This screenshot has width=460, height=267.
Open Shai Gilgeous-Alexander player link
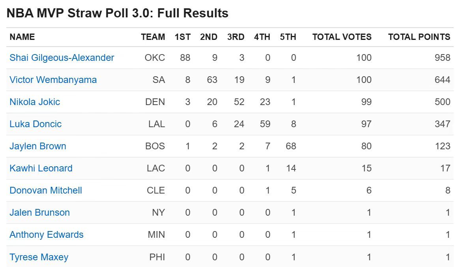click(62, 58)
